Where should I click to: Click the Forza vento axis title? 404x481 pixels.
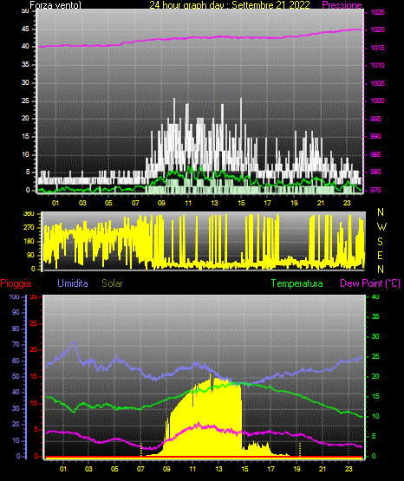55,5
